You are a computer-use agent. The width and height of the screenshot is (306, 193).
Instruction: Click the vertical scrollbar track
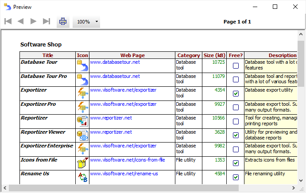pos(301,133)
